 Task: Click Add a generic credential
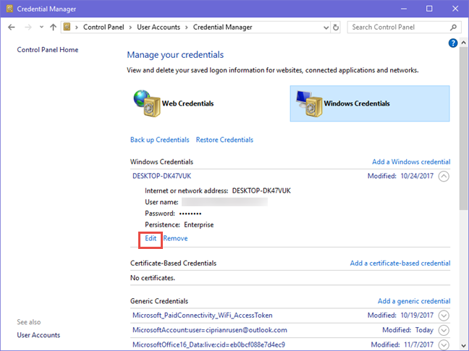click(x=414, y=301)
